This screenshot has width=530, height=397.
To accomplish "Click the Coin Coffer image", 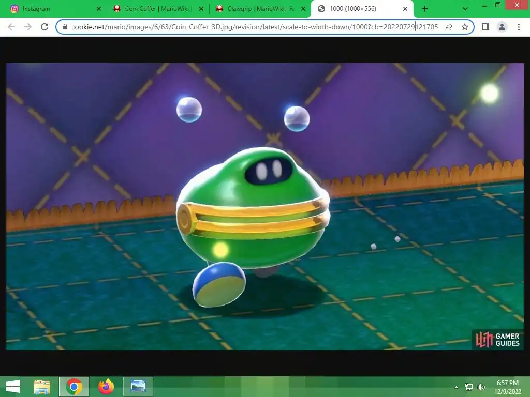I will pos(264,207).
